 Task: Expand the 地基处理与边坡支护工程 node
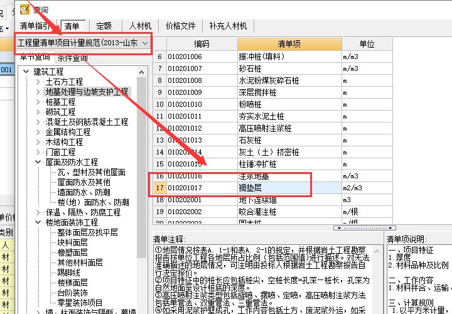coord(38,92)
